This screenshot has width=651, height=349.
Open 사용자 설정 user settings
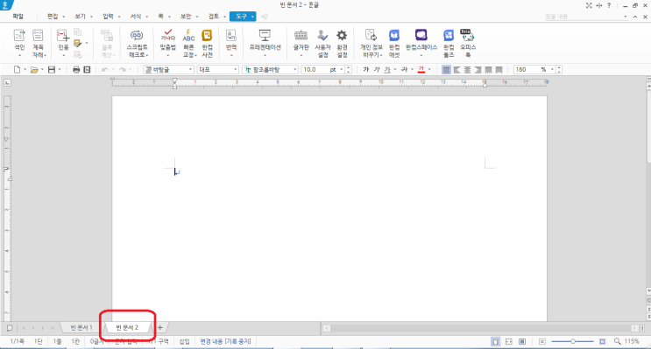pos(322,43)
